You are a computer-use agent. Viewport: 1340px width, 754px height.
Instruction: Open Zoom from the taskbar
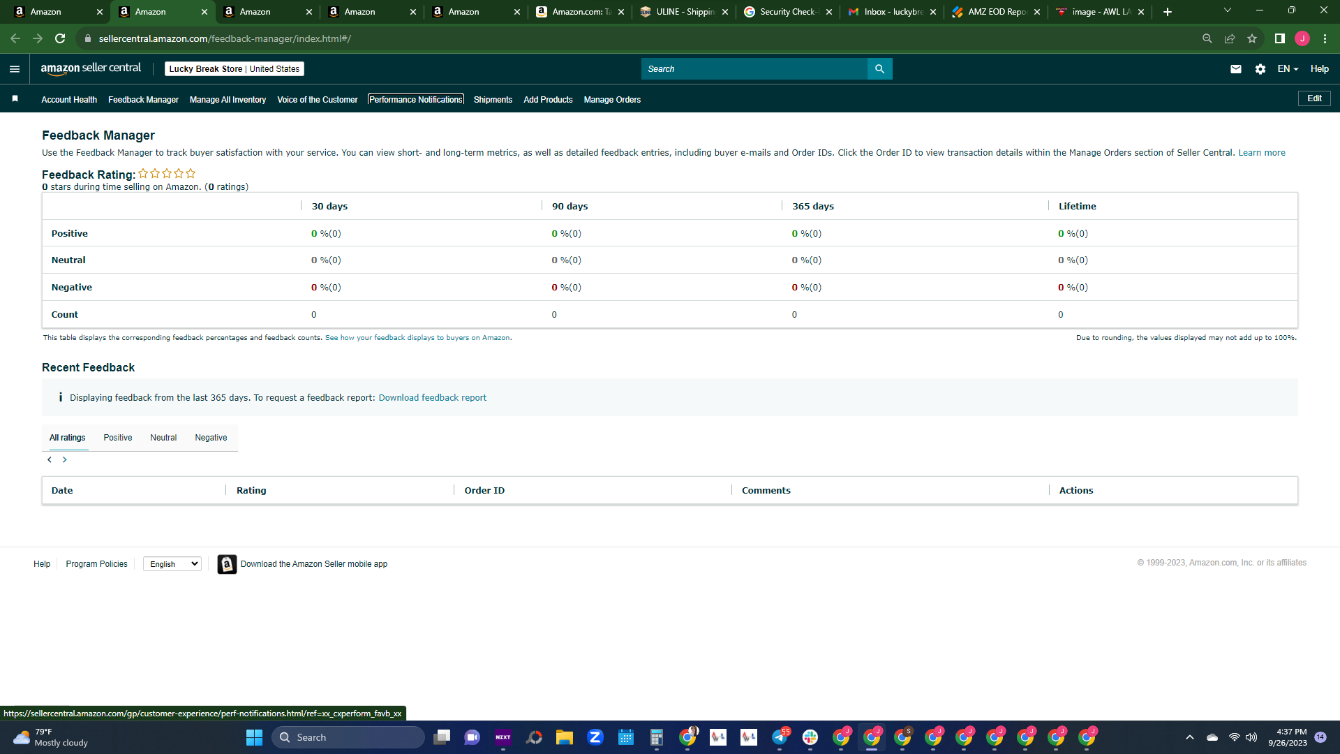[595, 737]
